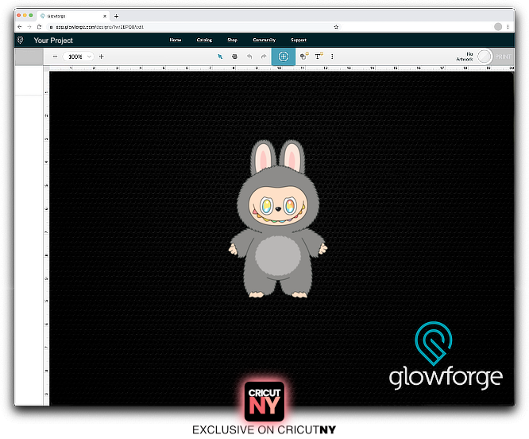Bookmark this page with the star
Image resolution: width=529 pixels, height=439 pixels.
click(336, 27)
